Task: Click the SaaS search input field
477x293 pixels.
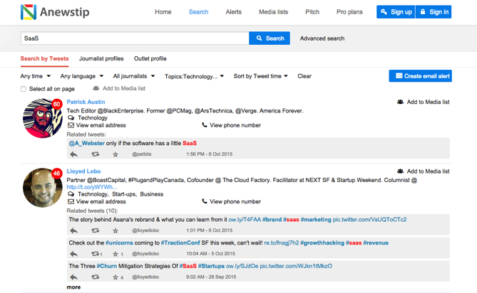Action: (135, 38)
